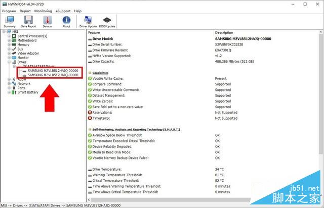Open the Report menu
Screen dimensions: 324x208
(25, 11)
